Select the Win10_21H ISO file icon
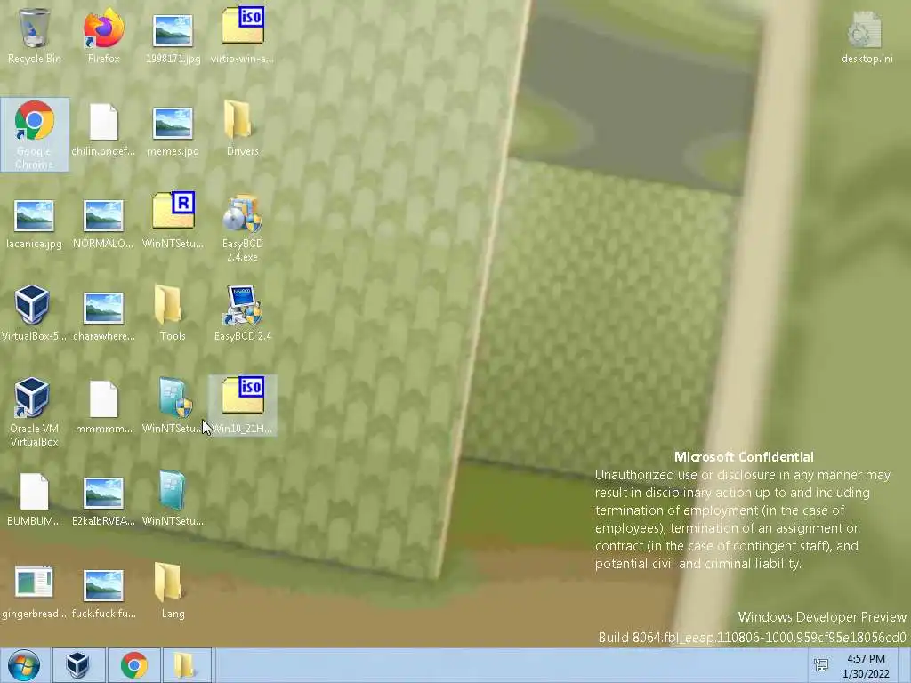The image size is (911, 683). [242, 406]
